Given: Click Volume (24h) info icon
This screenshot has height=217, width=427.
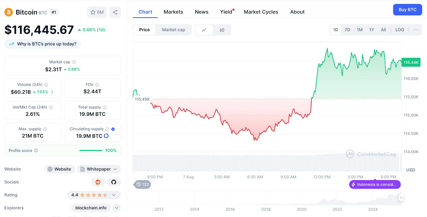Looking at the screenshot, I should click(x=46, y=85).
